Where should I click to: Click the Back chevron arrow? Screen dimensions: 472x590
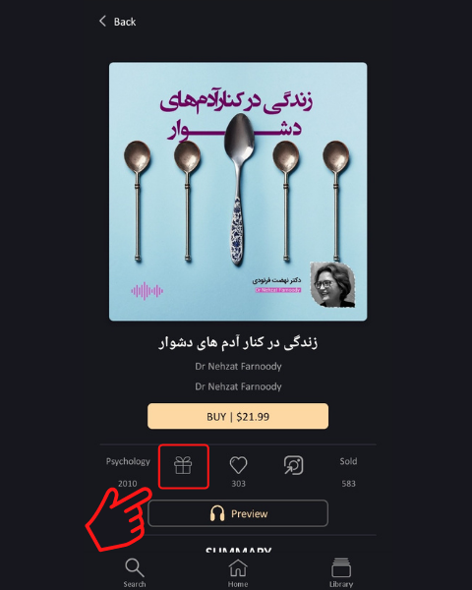[x=102, y=21]
